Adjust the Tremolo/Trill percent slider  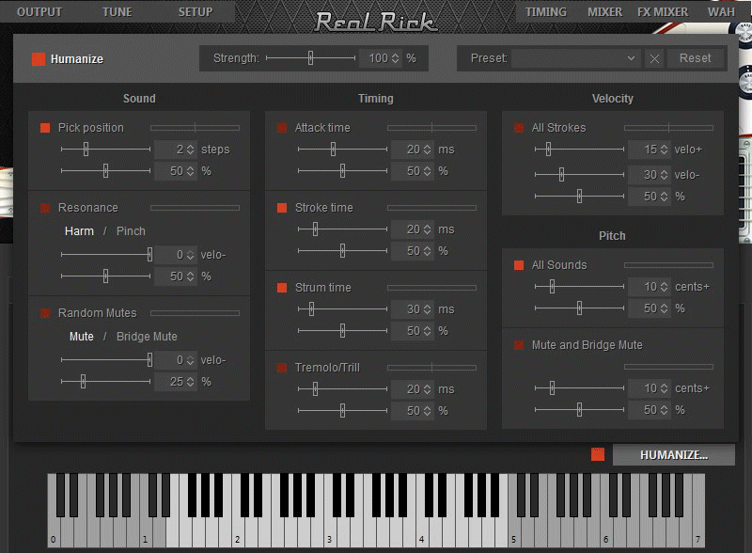tap(342, 411)
